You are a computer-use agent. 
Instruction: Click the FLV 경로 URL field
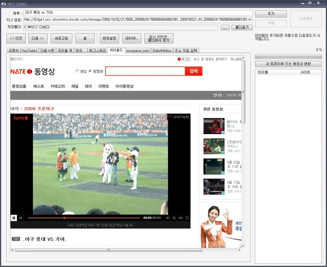pyautogui.click(x=138, y=19)
